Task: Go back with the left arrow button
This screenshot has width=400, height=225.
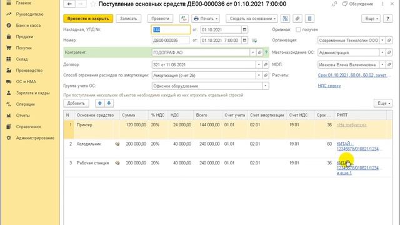Action: click(69, 4)
